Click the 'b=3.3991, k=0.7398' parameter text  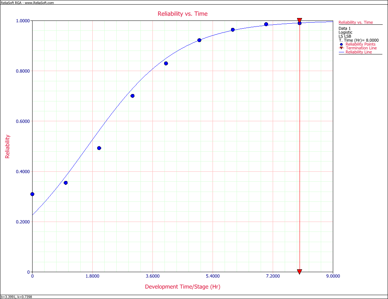pyautogui.click(x=16, y=297)
